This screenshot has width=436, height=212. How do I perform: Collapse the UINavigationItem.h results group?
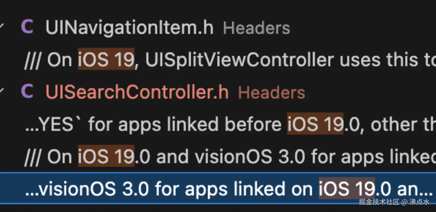coord(2,27)
